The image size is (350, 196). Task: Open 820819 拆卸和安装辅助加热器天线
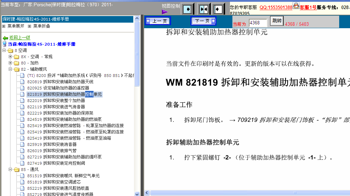tap(60, 82)
